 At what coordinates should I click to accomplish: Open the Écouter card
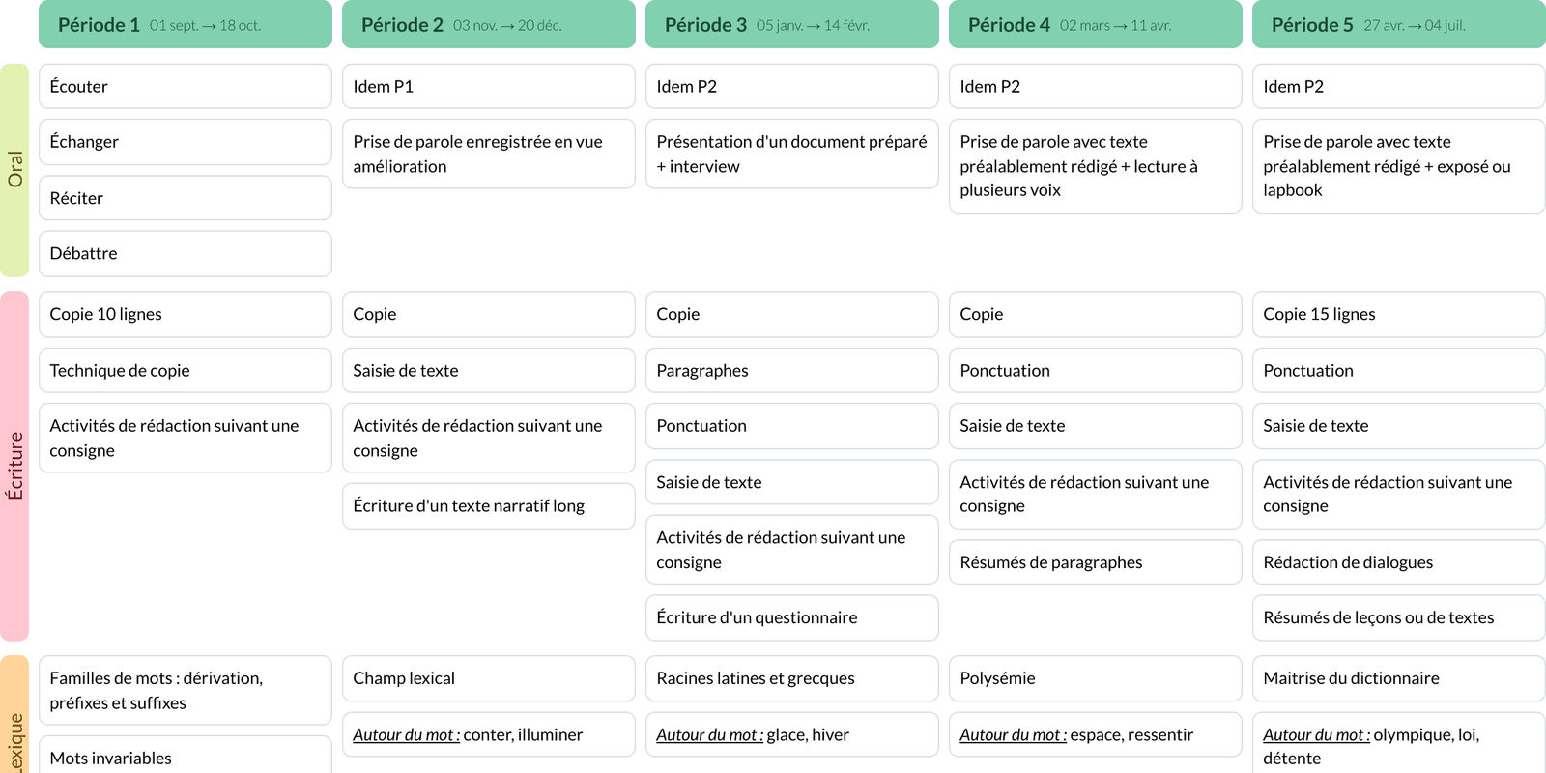(185, 87)
